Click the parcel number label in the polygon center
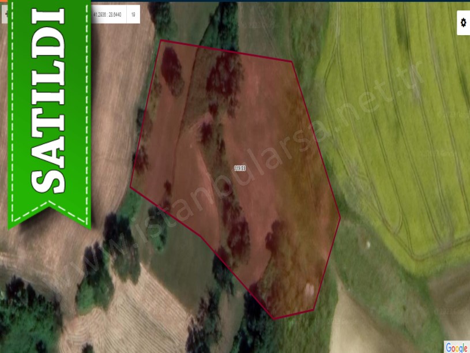The image size is (470, 353). [x=240, y=168]
